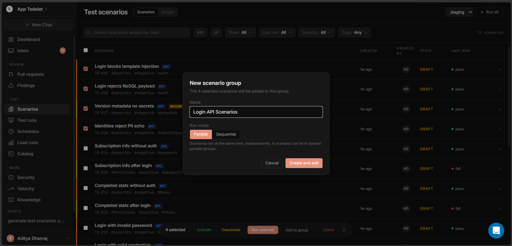
Task: Open the generate test scenarios chat
Action: click(x=36, y=221)
